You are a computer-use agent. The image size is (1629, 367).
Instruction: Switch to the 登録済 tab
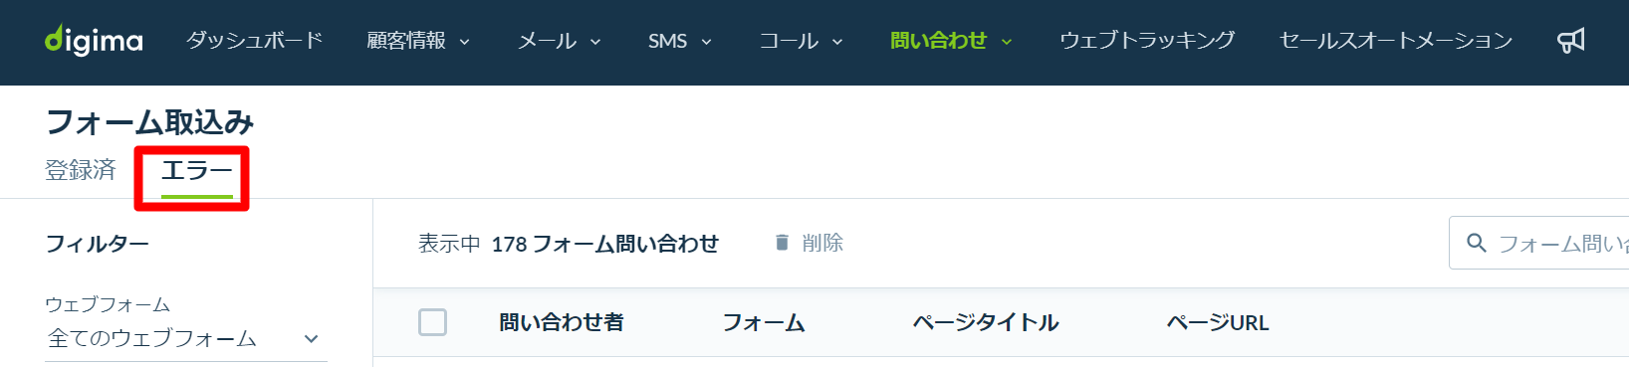click(x=81, y=170)
